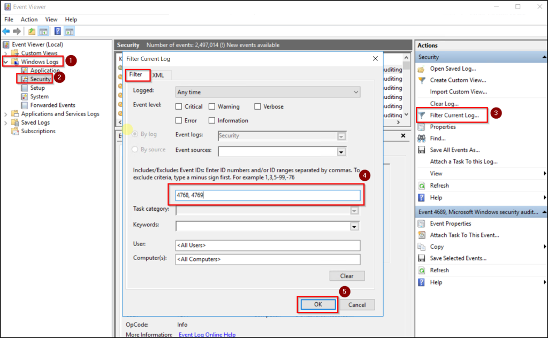Switch to the XML tab
548x338 pixels.
coord(158,75)
